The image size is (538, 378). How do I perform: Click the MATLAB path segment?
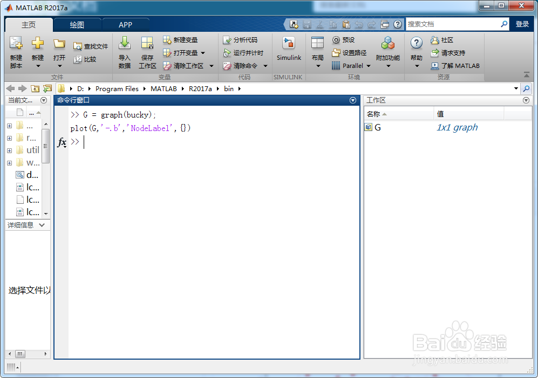164,89
